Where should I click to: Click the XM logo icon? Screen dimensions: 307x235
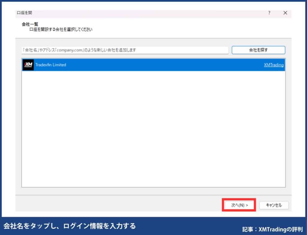pyautogui.click(x=28, y=65)
